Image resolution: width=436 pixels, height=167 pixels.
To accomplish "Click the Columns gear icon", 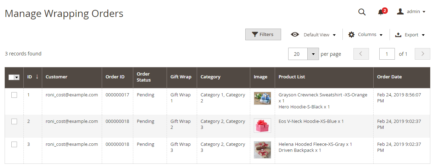I will pyautogui.click(x=351, y=35).
